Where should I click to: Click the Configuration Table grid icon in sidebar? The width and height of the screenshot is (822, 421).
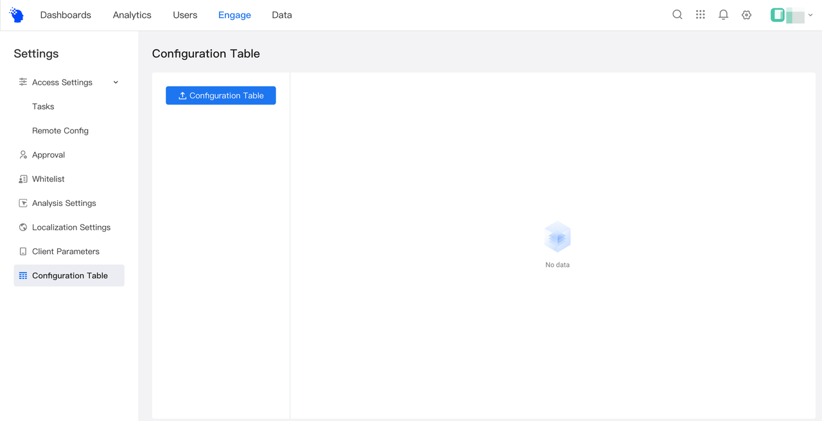tap(23, 275)
